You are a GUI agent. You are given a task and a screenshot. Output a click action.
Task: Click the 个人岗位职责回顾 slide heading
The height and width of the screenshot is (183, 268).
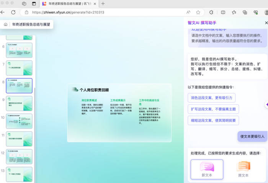(x=94, y=90)
